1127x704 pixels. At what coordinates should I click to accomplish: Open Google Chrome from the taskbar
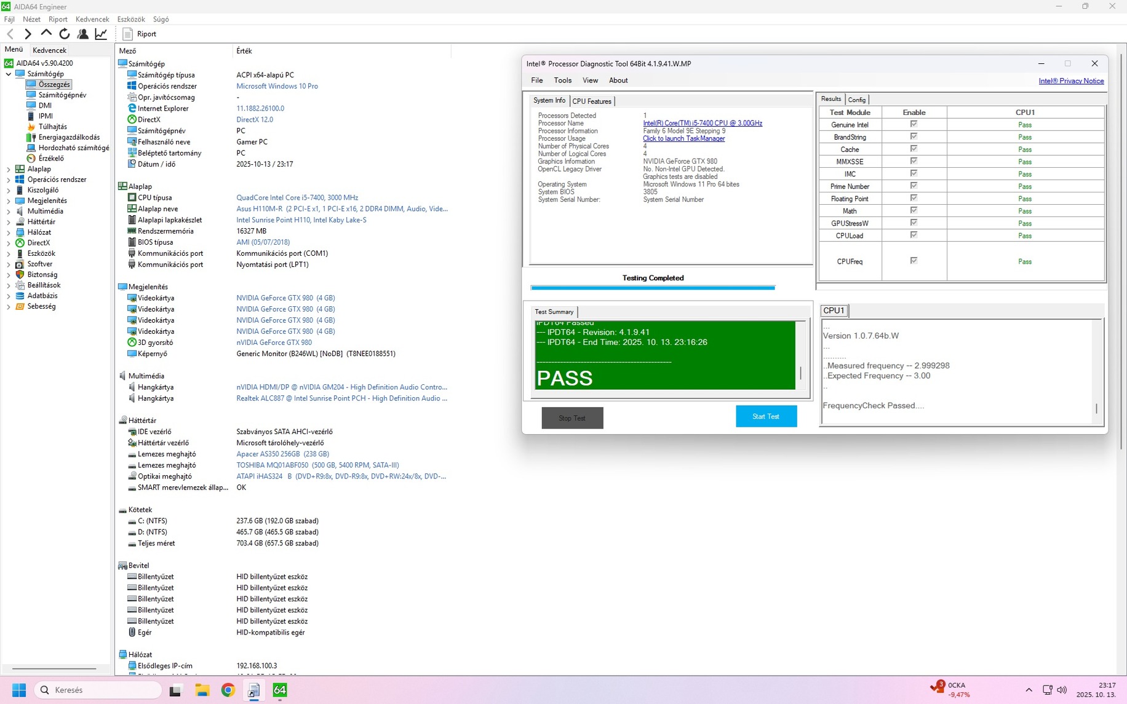click(x=228, y=690)
